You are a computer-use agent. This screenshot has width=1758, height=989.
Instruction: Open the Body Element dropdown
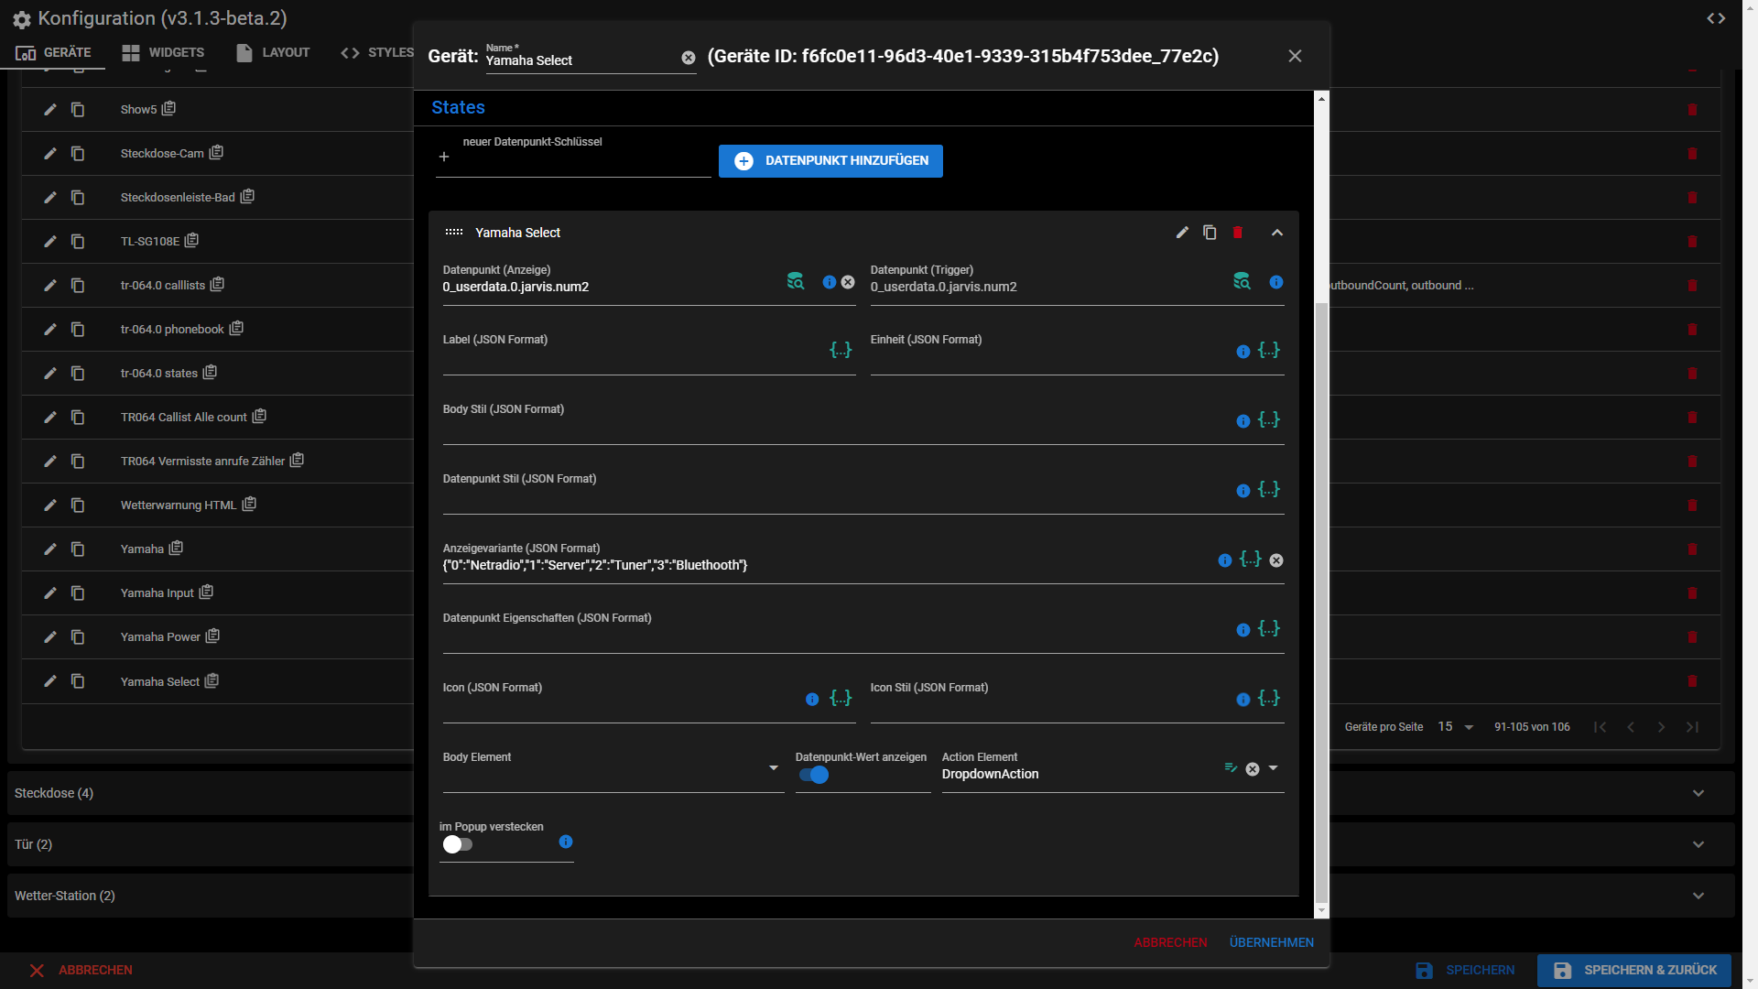774,768
